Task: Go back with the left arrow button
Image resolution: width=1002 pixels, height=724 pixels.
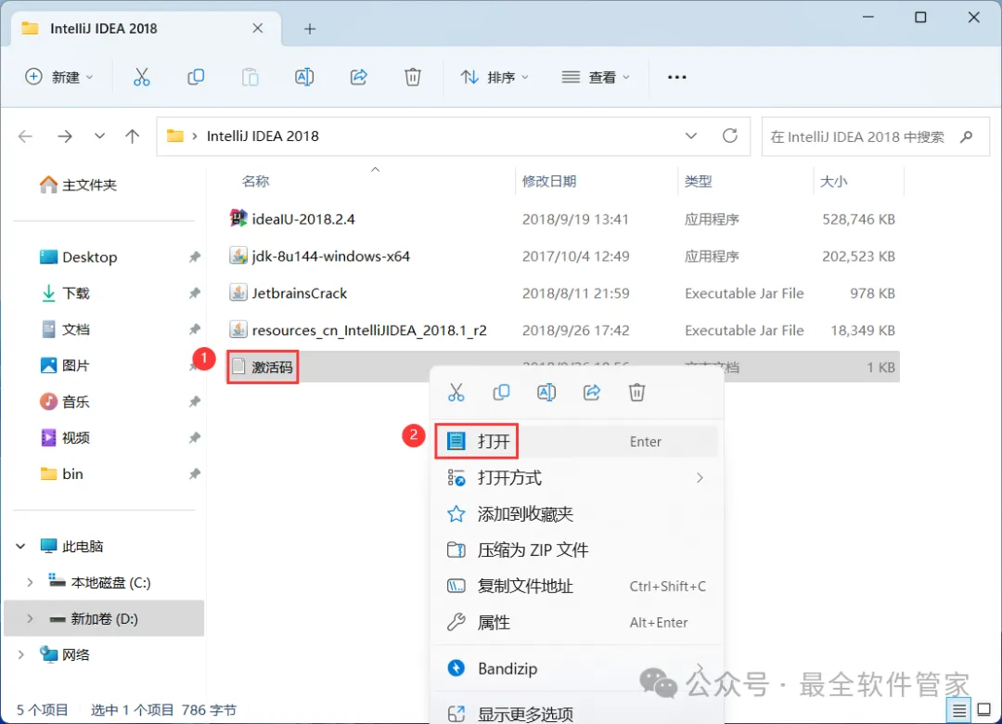Action: [x=26, y=136]
